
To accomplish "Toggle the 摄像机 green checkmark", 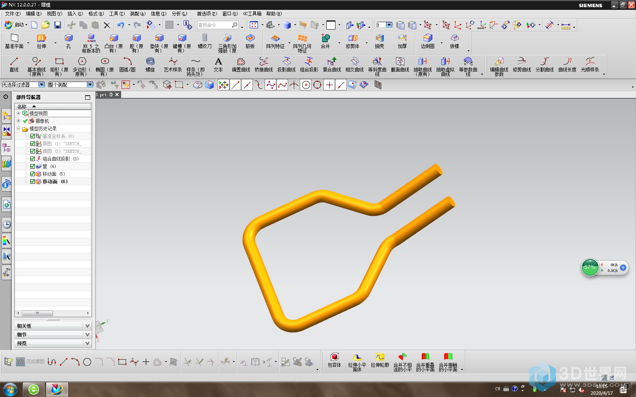I will (x=25, y=121).
